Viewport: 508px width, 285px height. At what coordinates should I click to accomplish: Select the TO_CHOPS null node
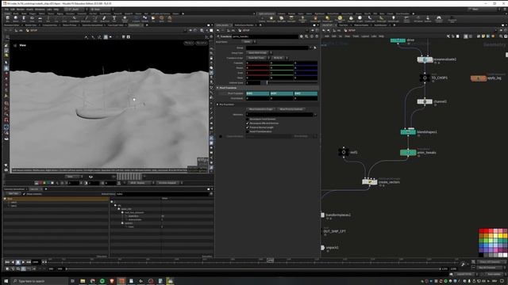(425, 78)
